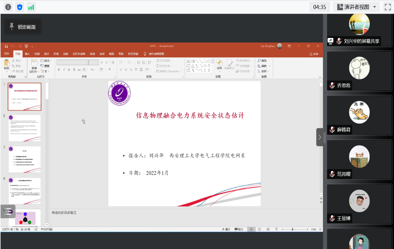Image resolution: width=394 pixels, height=249 pixels.
Task: Collapse the participant side panel
Action: click(320, 137)
